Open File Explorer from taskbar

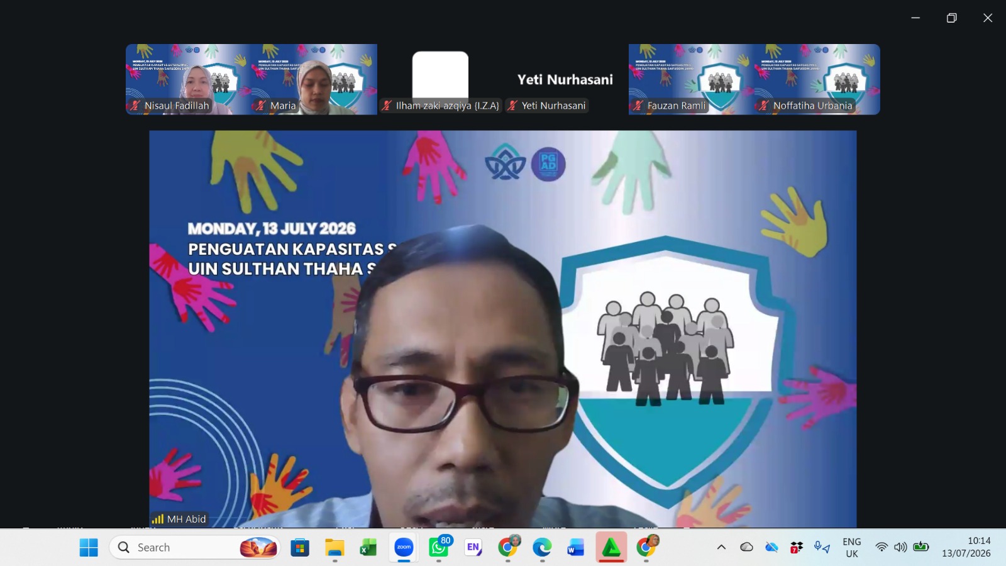click(x=334, y=548)
